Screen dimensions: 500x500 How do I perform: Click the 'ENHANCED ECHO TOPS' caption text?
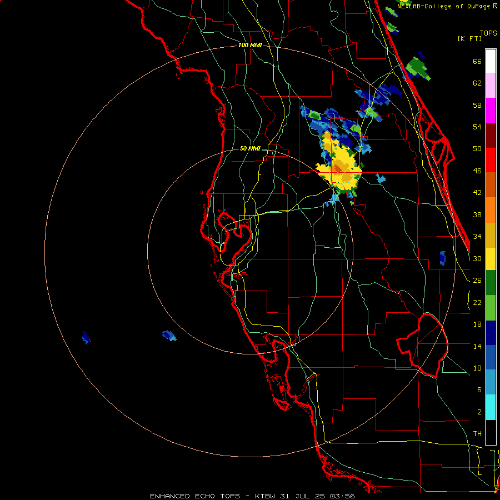[x=195, y=496]
